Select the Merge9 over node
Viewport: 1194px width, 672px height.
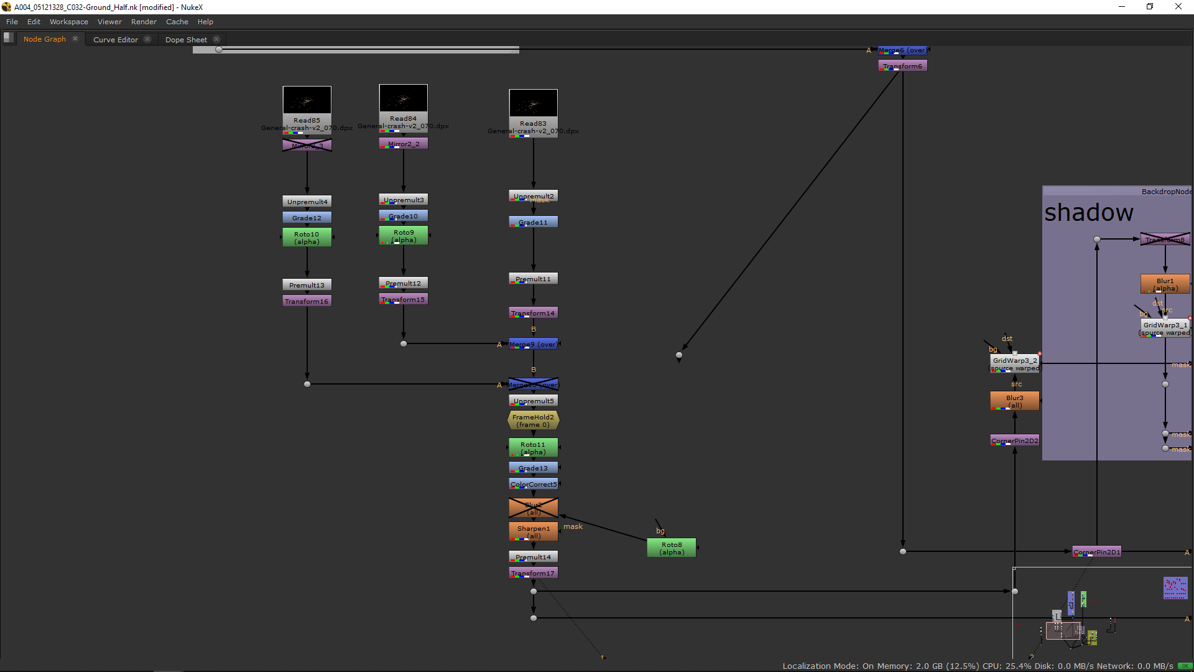(533, 344)
